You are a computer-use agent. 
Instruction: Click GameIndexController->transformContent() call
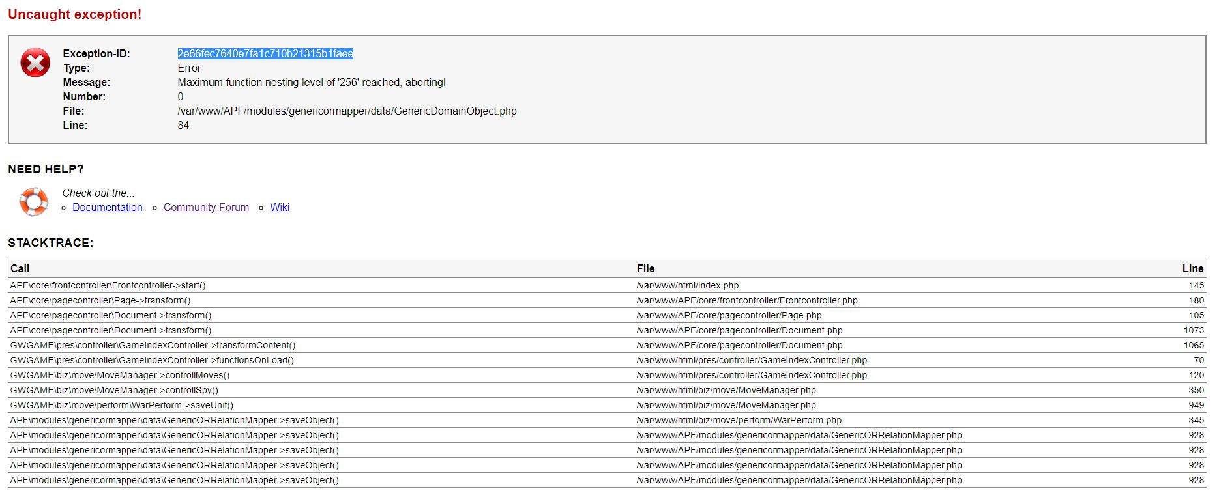coord(153,345)
